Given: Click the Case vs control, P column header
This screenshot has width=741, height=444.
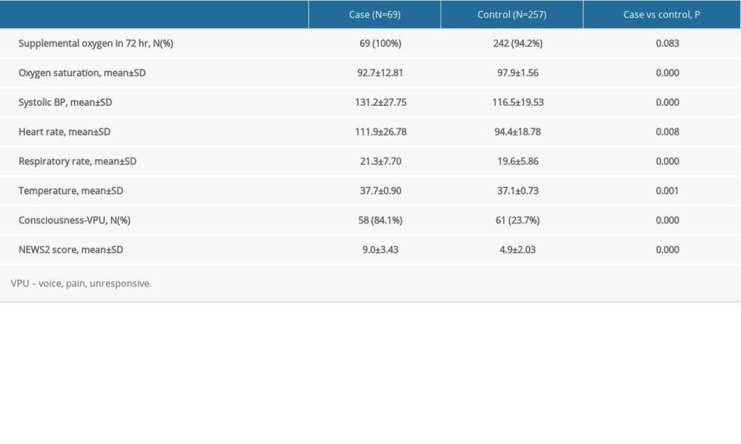Looking at the screenshot, I should click(662, 14).
